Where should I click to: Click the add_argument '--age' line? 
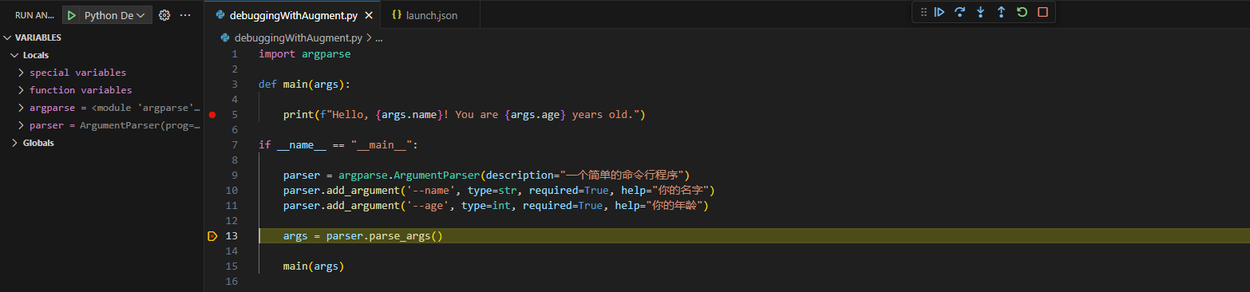coord(496,206)
